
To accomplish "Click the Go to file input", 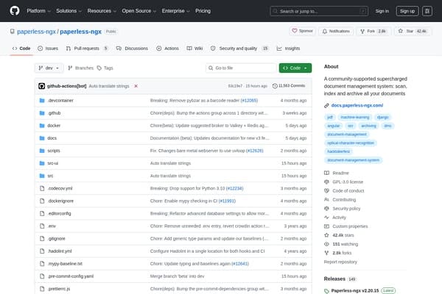I will point(241,68).
